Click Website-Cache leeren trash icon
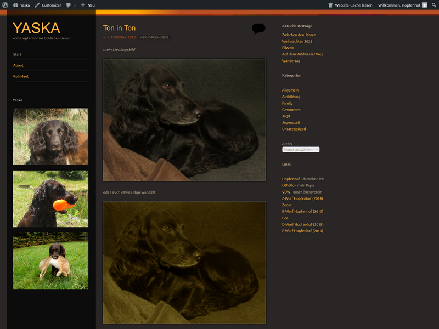The width and height of the screenshot is (439, 329). (330, 5)
